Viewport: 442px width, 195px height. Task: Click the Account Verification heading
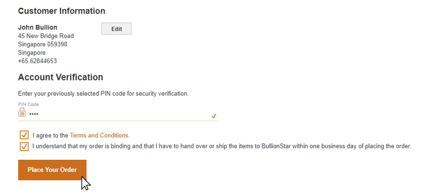click(x=61, y=77)
